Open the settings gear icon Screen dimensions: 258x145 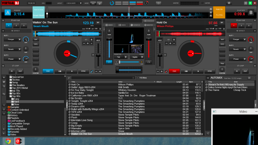229,3
